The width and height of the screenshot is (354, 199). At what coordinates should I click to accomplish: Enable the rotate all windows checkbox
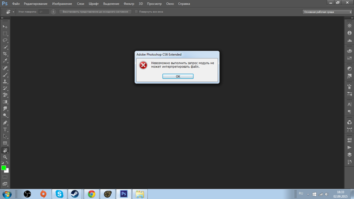(x=136, y=12)
